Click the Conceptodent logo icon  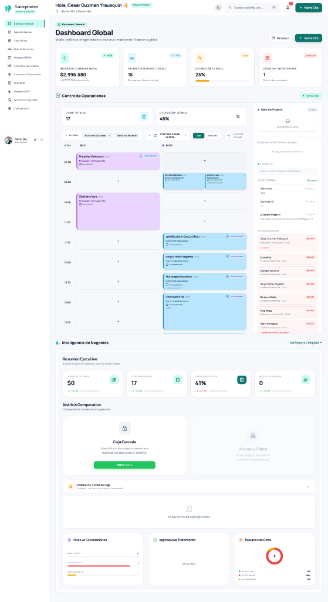tap(8, 8)
